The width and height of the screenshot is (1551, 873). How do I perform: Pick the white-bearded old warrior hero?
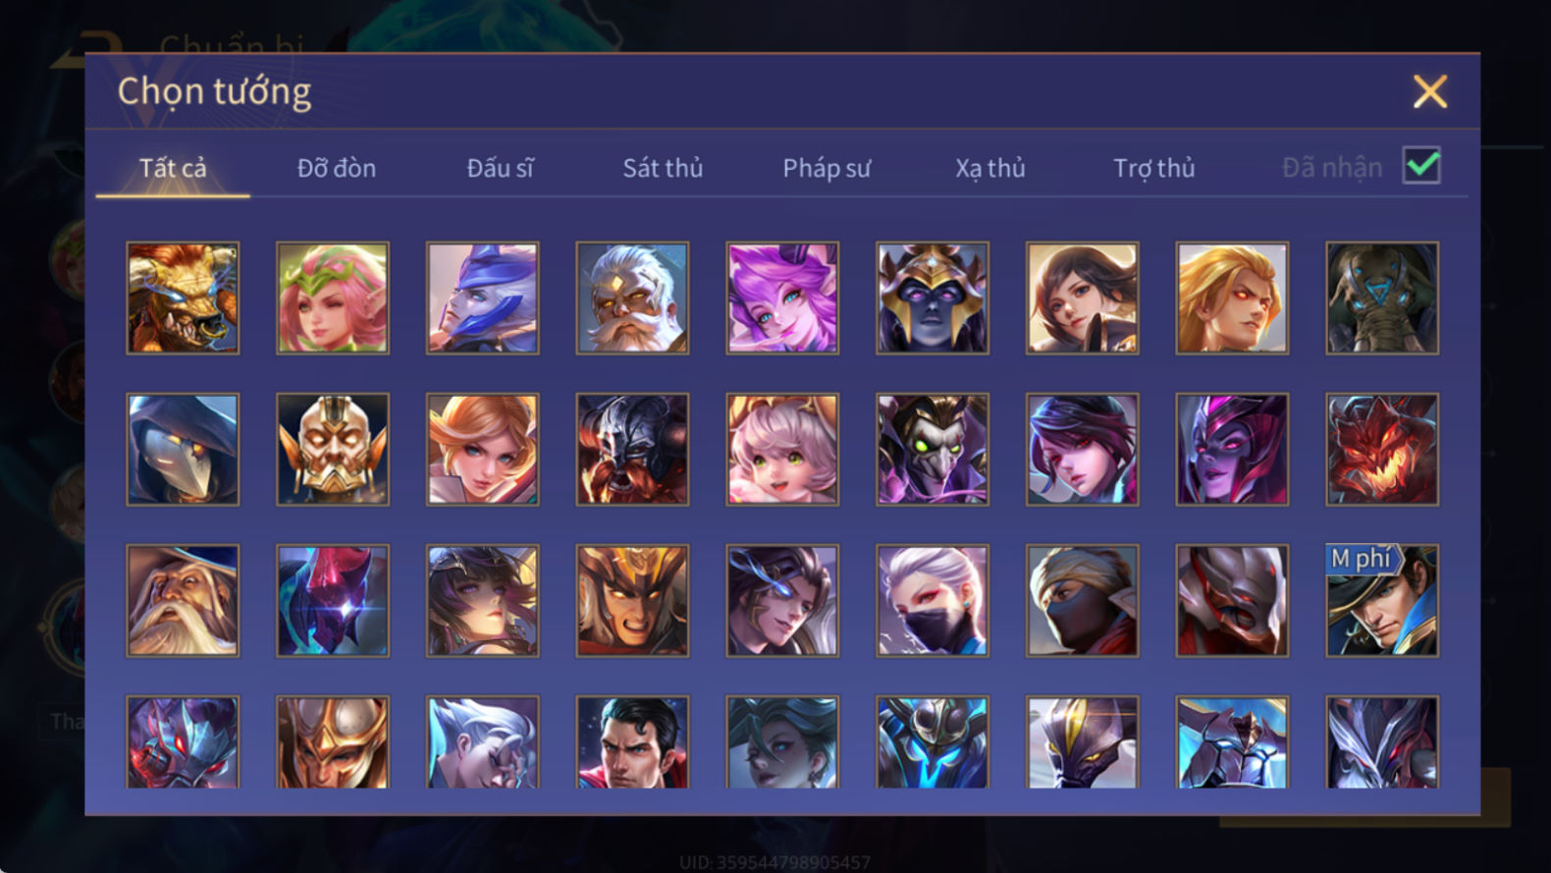[632, 299]
